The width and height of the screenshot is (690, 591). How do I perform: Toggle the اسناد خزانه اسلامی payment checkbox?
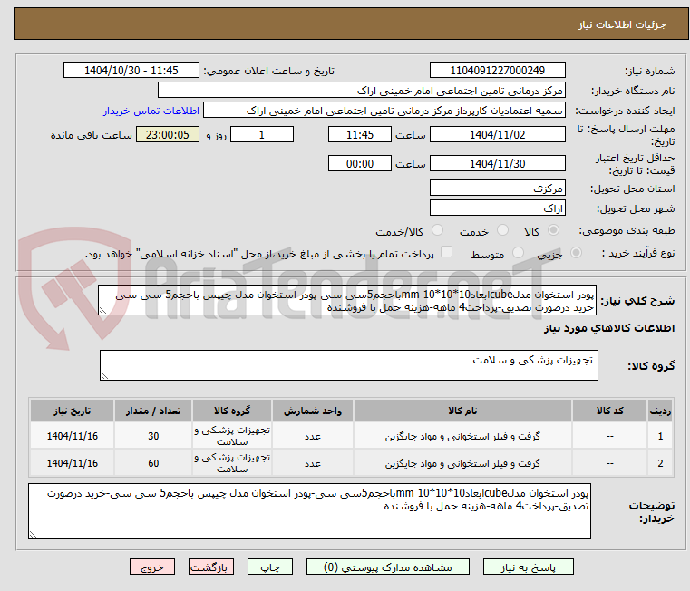[x=446, y=252]
